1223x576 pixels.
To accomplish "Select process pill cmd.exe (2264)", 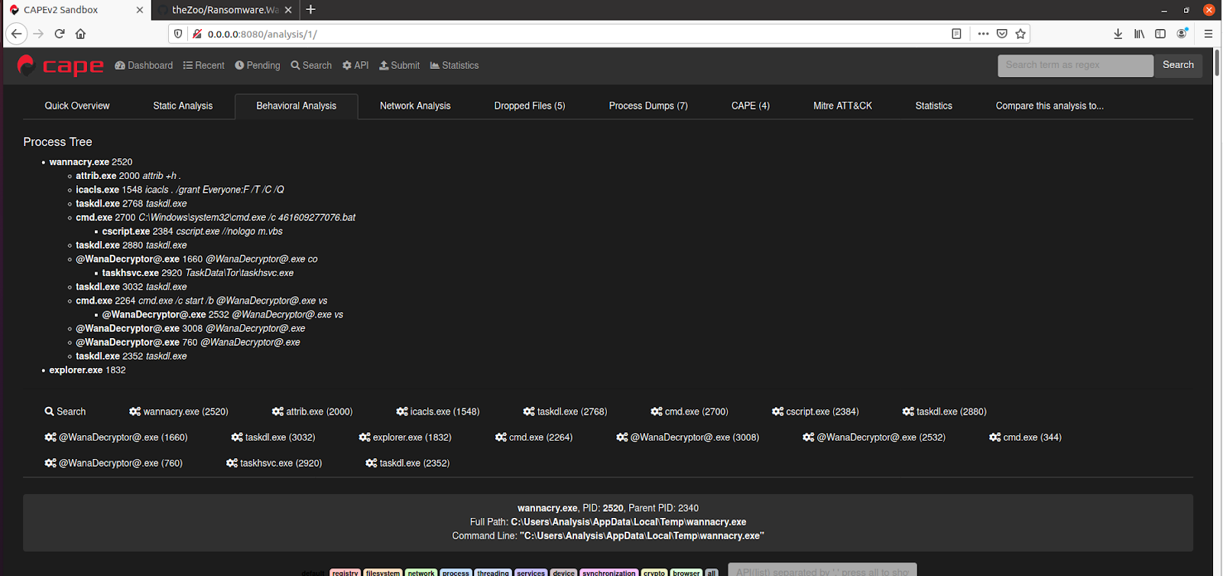I will tap(534, 438).
